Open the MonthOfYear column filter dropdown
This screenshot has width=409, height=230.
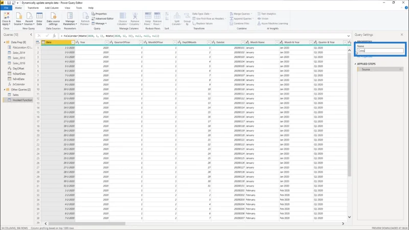[175, 42]
